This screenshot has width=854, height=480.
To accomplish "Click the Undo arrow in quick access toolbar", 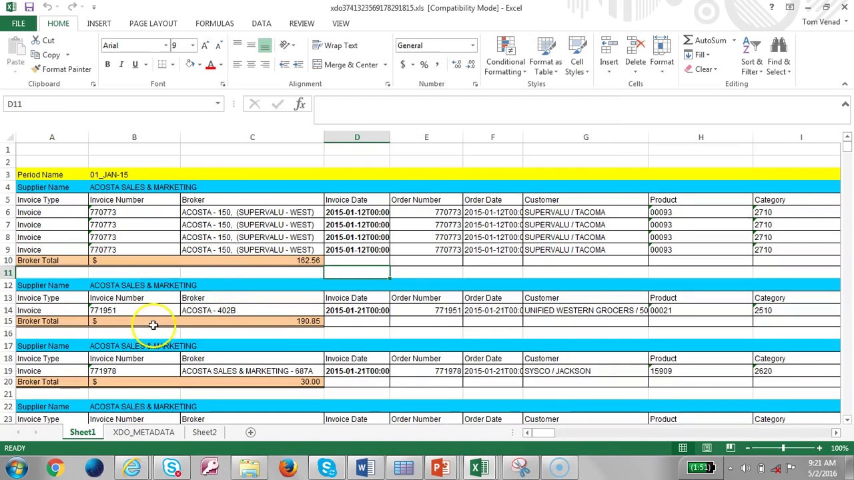I will tap(47, 7).
